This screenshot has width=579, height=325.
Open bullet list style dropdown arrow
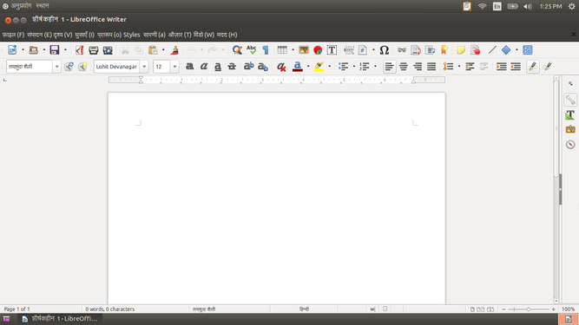point(354,67)
